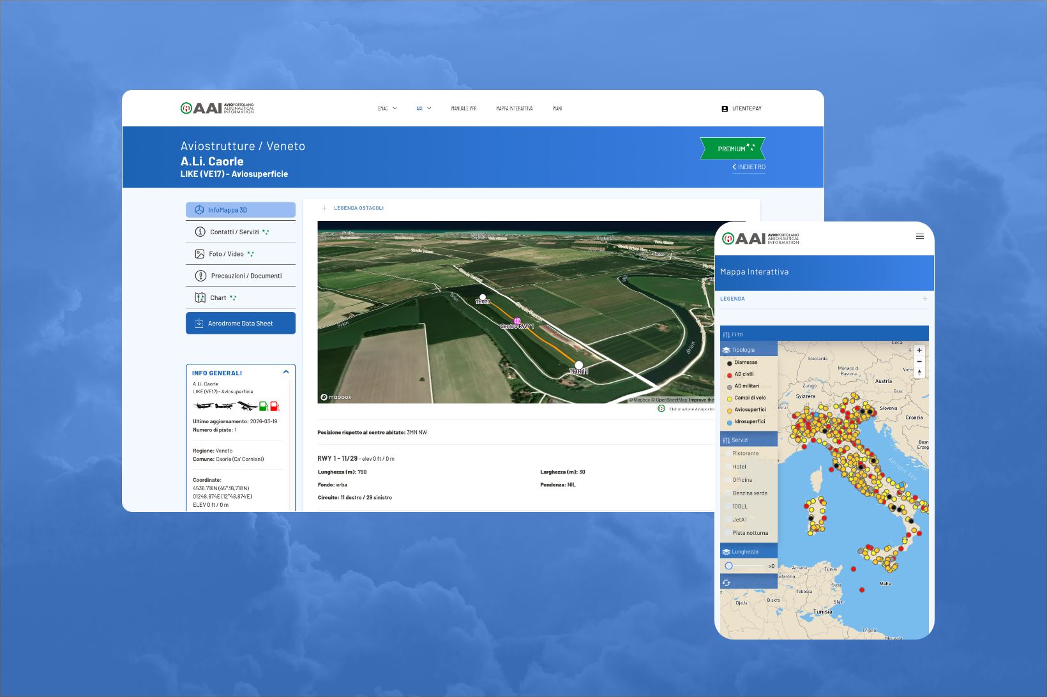Expand the Legenda Ostacoli section
The width and height of the screenshot is (1047, 697).
[x=324, y=208]
